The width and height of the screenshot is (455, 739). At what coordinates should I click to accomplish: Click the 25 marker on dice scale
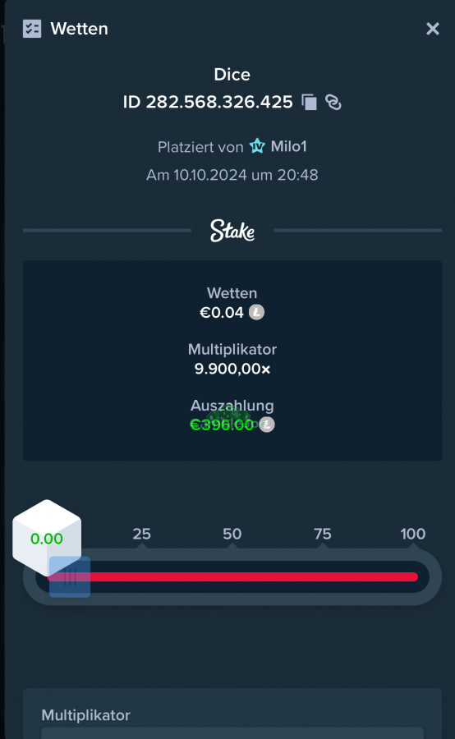pos(141,534)
